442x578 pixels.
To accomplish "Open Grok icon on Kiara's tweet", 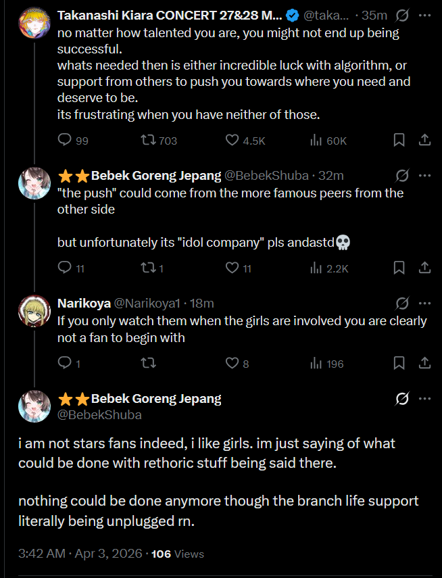I will (x=402, y=14).
